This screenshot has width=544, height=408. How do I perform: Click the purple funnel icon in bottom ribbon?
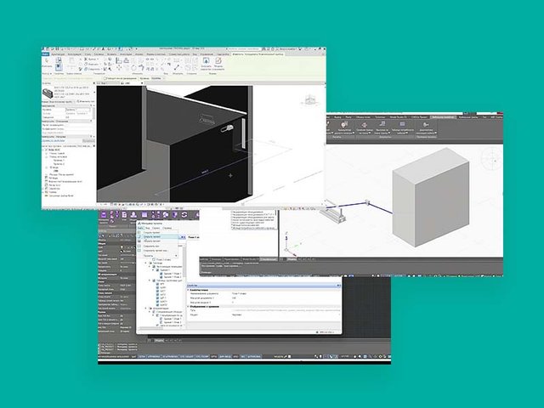175,215
